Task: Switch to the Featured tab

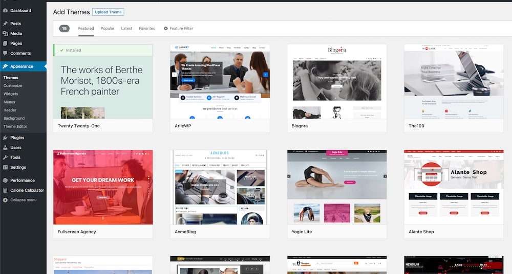Action: coord(86,29)
